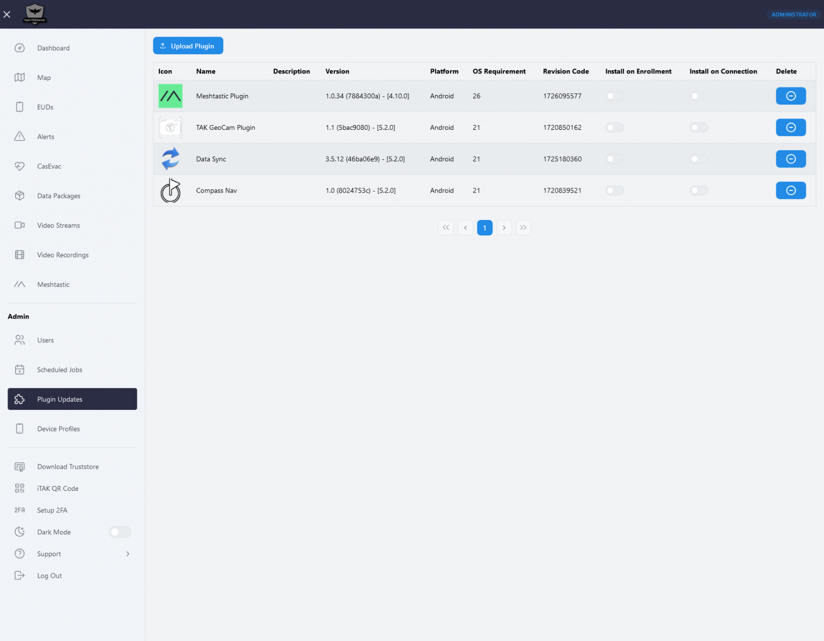Click the Scheduled Jobs calendar icon
824x641 pixels.
[19, 369]
